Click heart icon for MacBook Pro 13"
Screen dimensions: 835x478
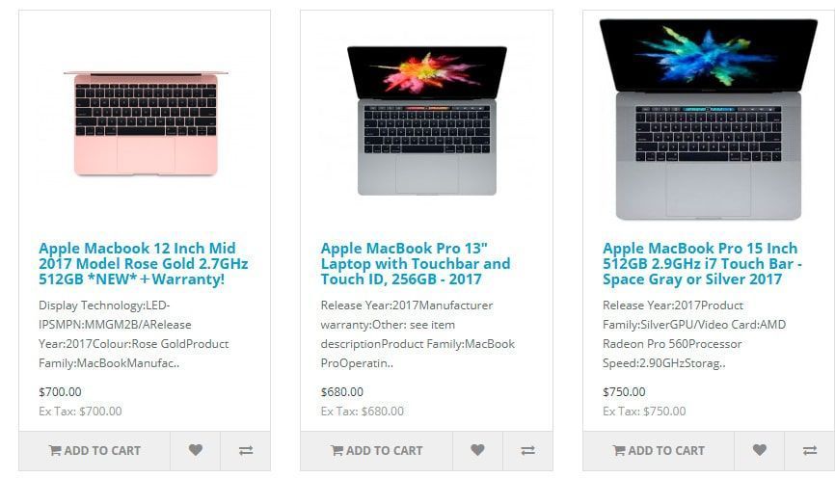477,451
